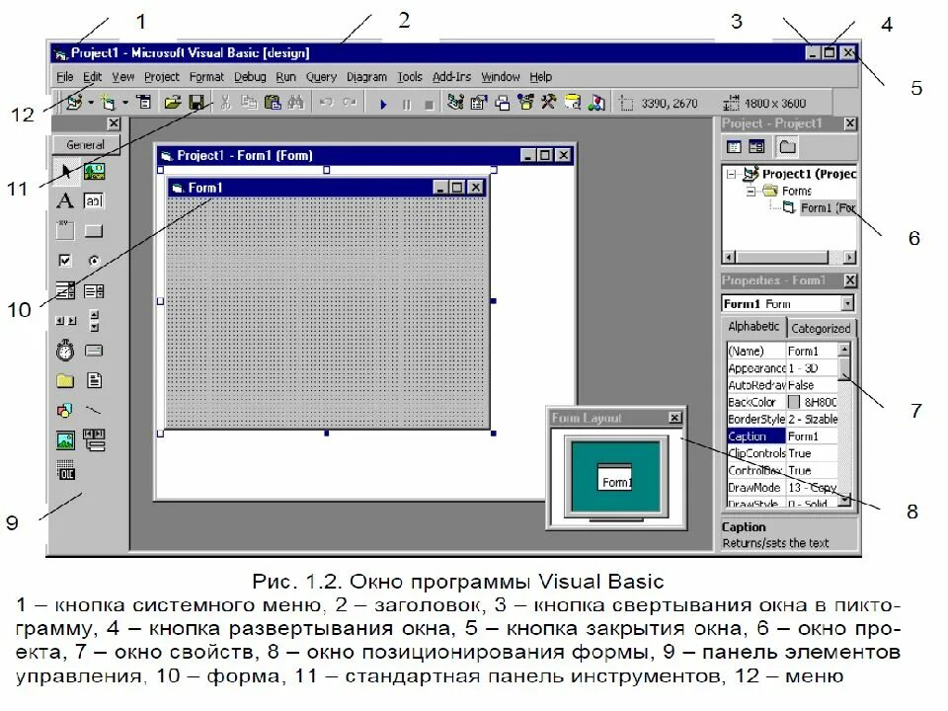Image resolution: width=948 pixels, height=711 pixels.
Task: Click the Paste icon in the toolbar
Action: pyautogui.click(x=273, y=103)
